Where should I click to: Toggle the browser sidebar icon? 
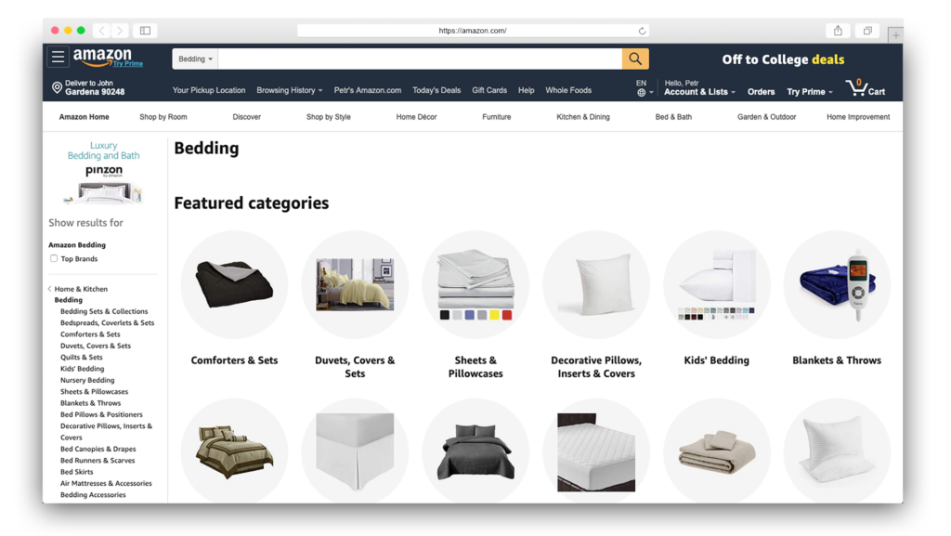pos(145,31)
